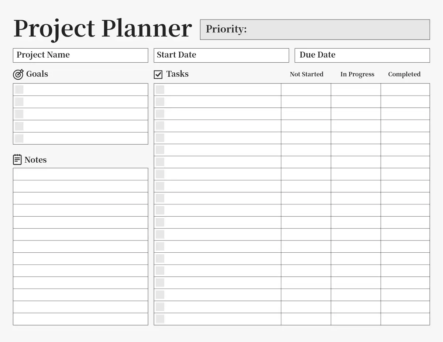Image resolution: width=443 pixels, height=342 pixels.
Task: Click the Completed column header
Action: point(404,74)
